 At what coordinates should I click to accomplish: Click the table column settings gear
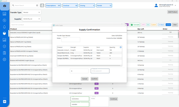[x=121, y=47]
